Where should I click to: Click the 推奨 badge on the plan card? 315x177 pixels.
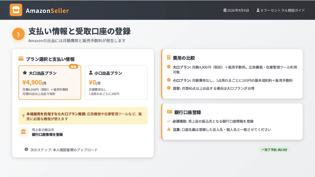click(x=74, y=67)
